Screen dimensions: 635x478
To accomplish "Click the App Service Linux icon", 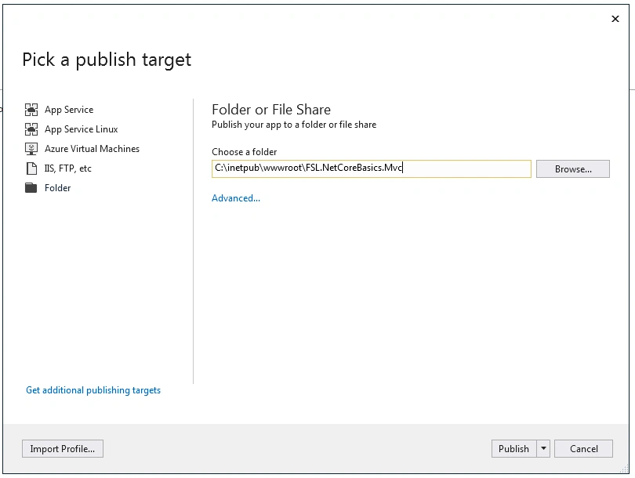I will pyautogui.click(x=31, y=129).
